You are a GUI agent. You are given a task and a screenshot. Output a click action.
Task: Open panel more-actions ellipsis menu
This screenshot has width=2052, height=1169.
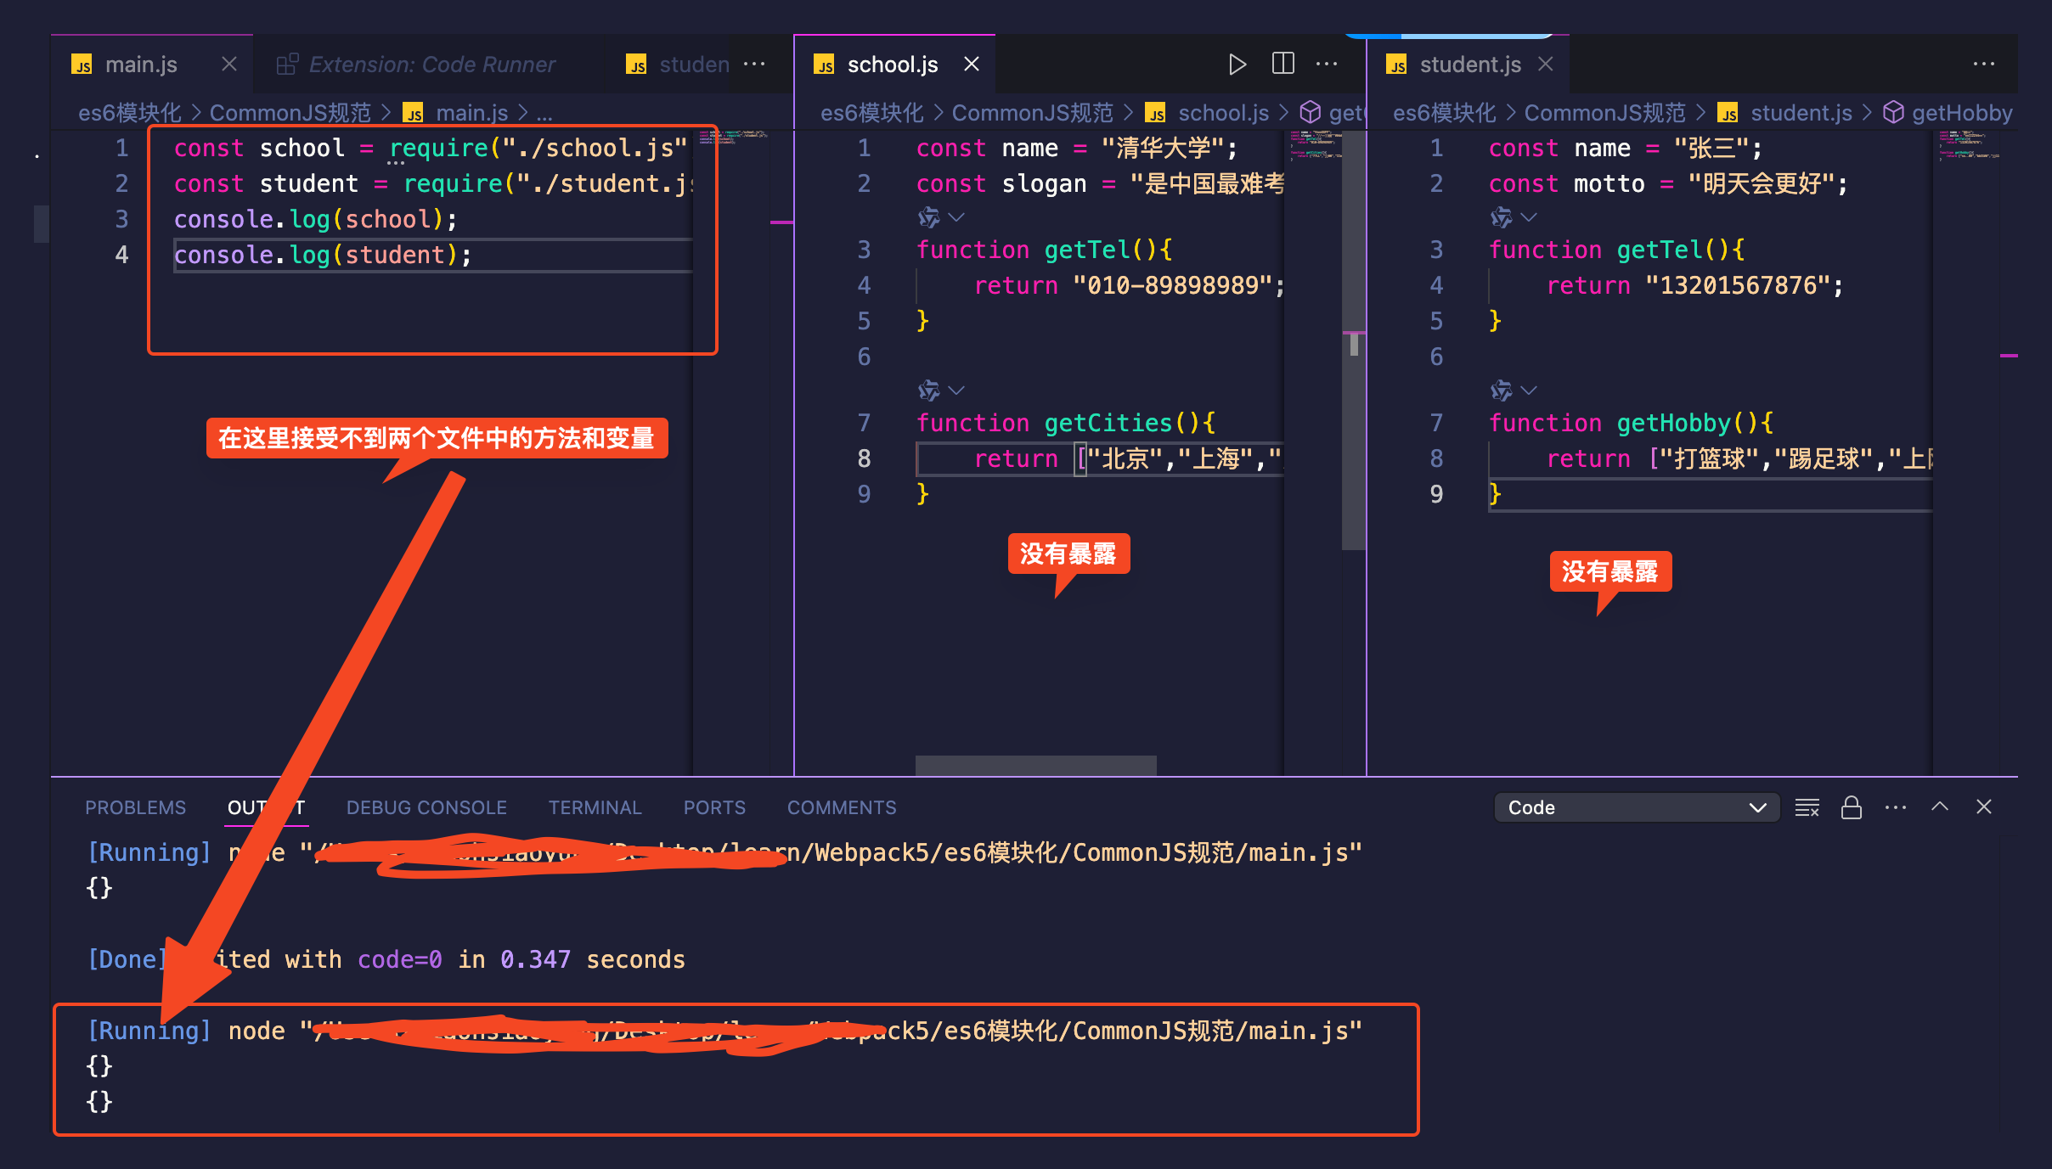[1895, 807]
